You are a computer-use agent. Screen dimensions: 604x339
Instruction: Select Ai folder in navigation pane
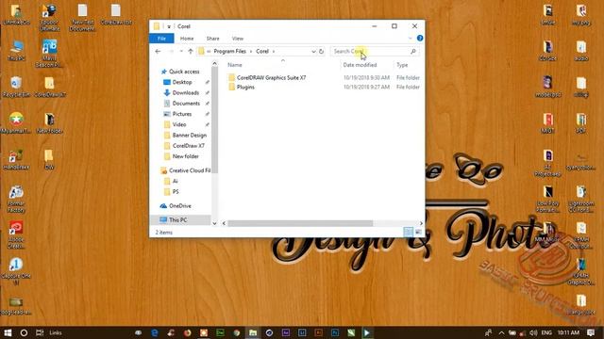coord(171,181)
